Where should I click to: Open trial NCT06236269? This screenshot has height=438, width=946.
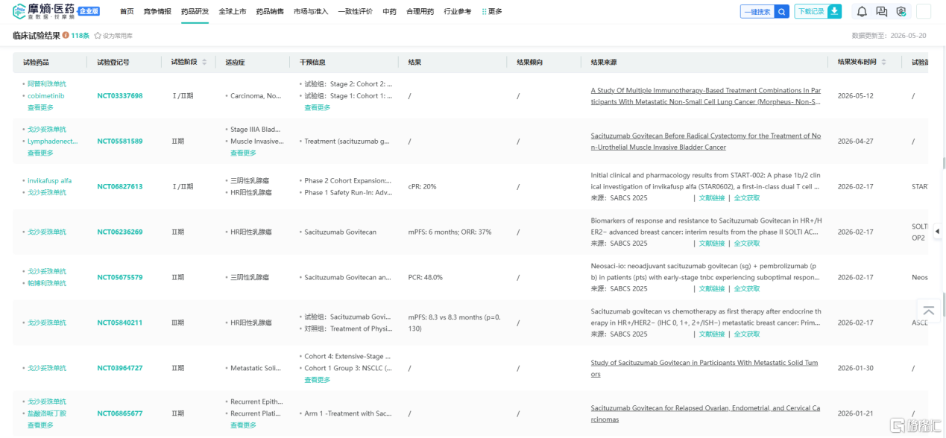coord(119,232)
